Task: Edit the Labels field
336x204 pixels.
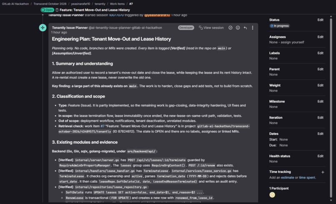Action: tap(320, 53)
